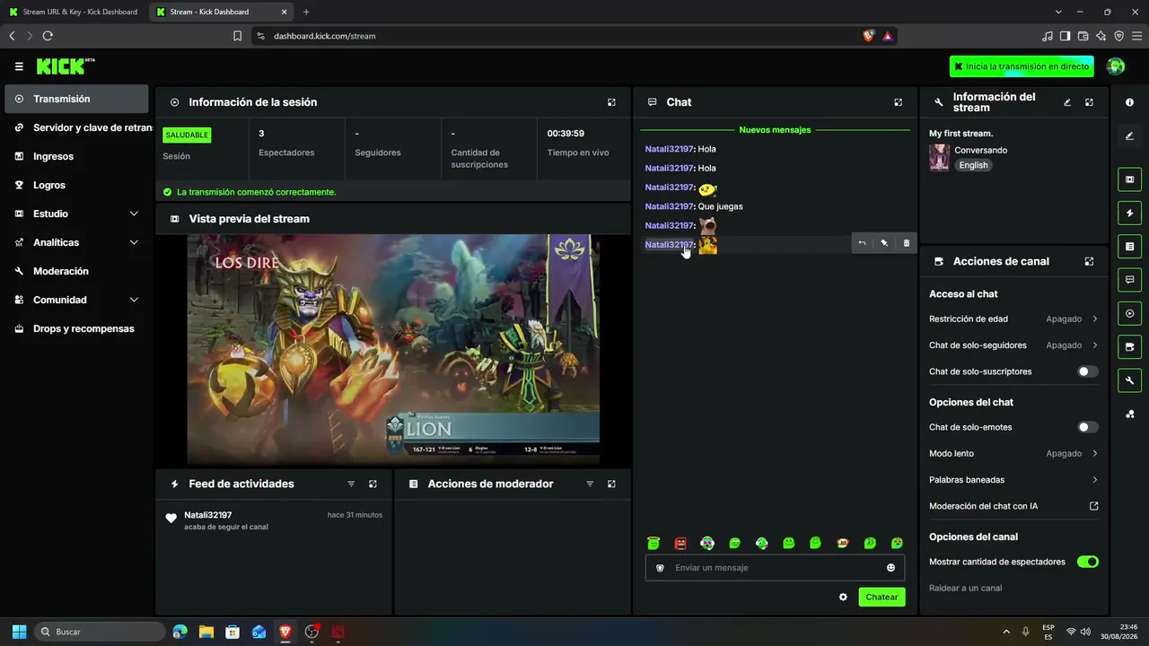
Task: Expand the Acciones de moderador panel
Action: click(611, 484)
